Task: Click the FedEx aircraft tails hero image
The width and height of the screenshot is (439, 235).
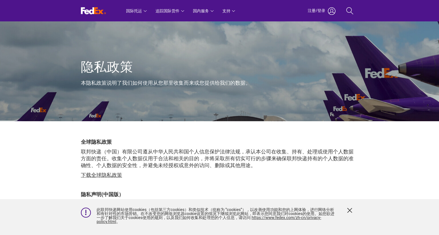Action: pyautogui.click(x=219, y=71)
